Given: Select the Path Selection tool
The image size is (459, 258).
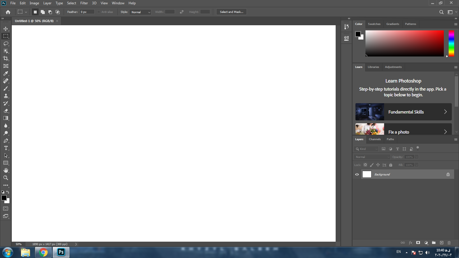Looking at the screenshot, I should pyautogui.click(x=6, y=155).
